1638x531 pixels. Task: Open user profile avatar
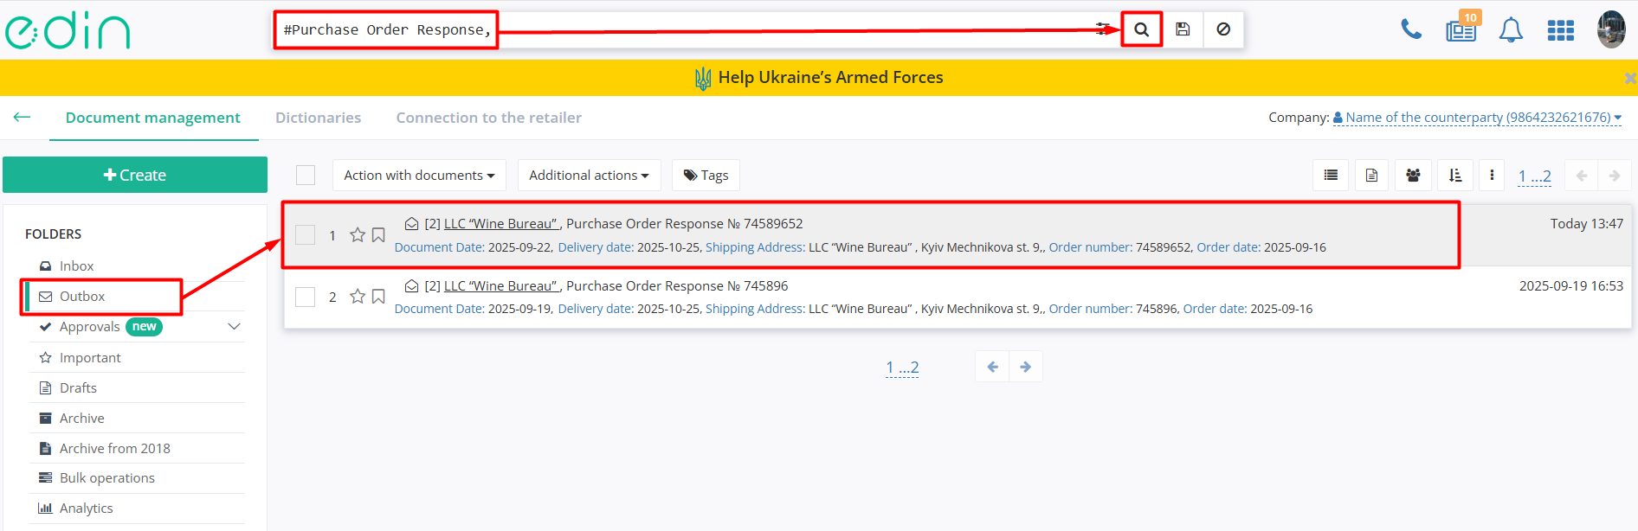click(x=1611, y=29)
